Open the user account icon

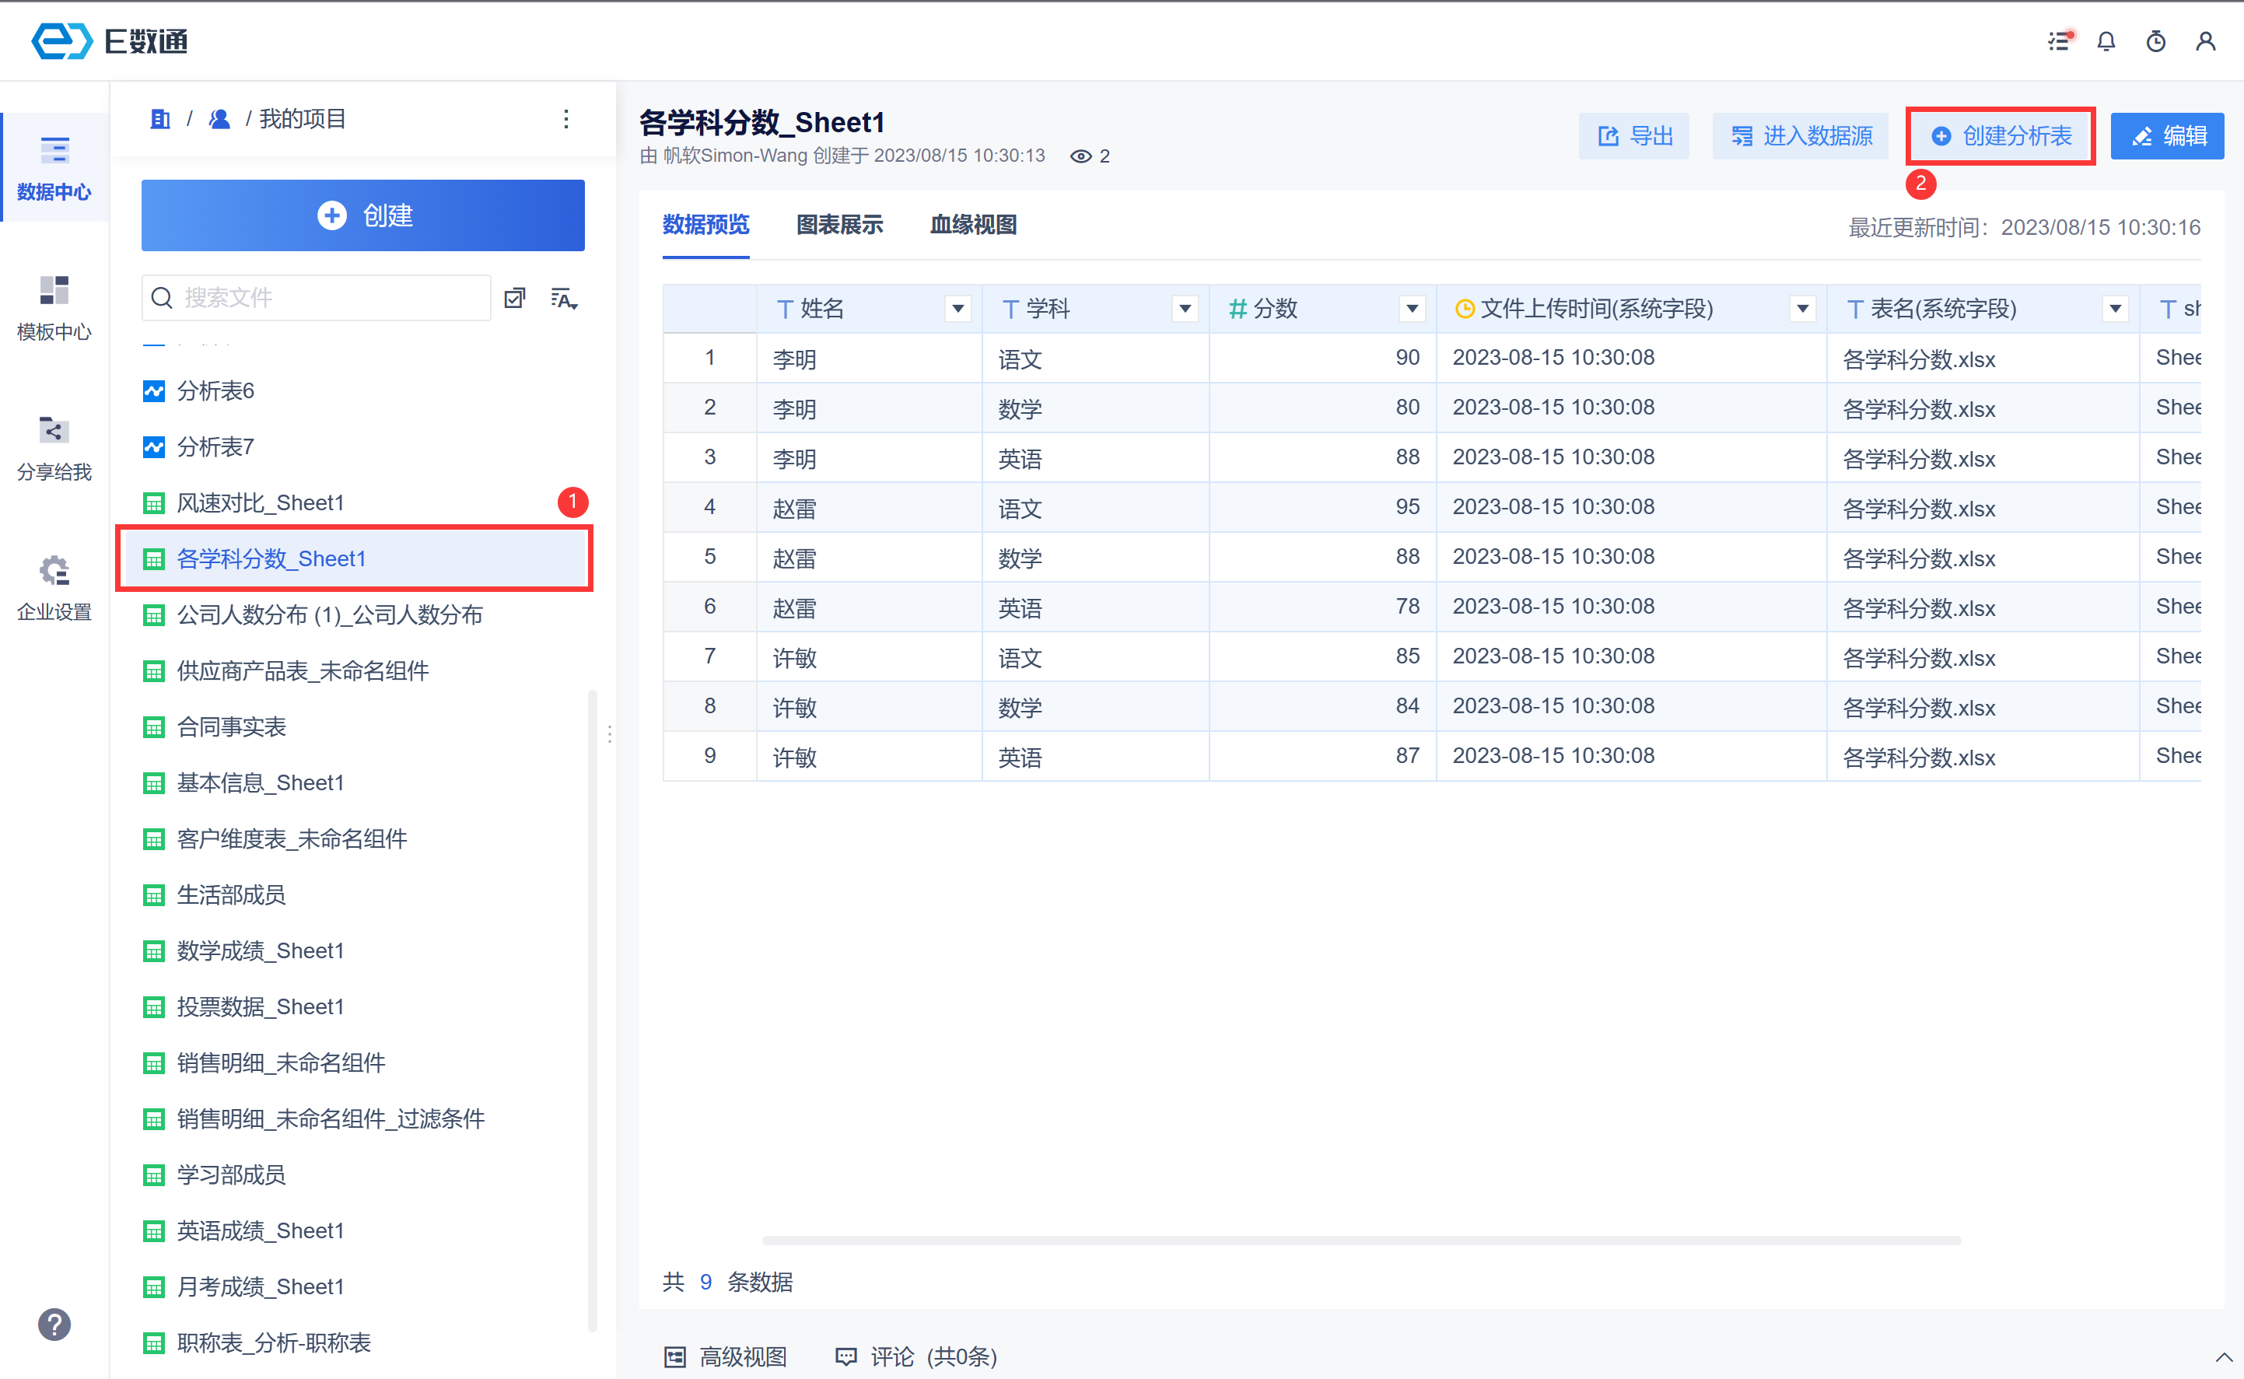pyautogui.click(x=2205, y=41)
